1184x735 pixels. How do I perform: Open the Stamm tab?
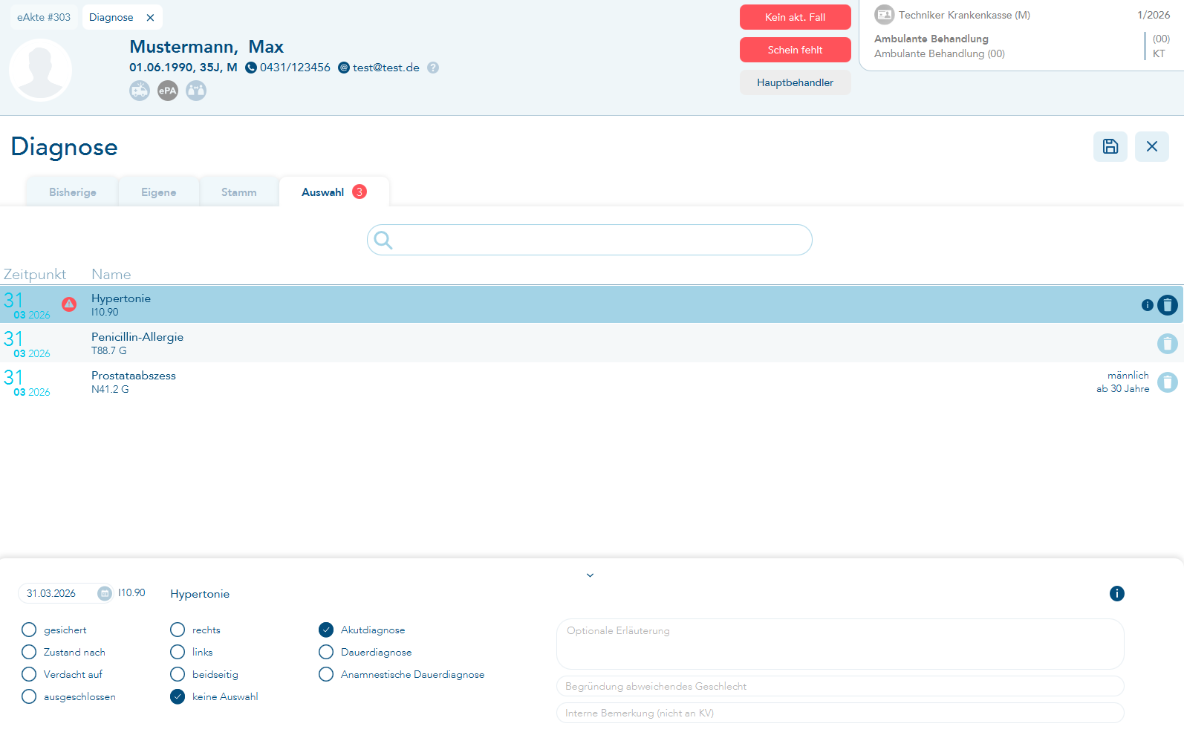238,192
